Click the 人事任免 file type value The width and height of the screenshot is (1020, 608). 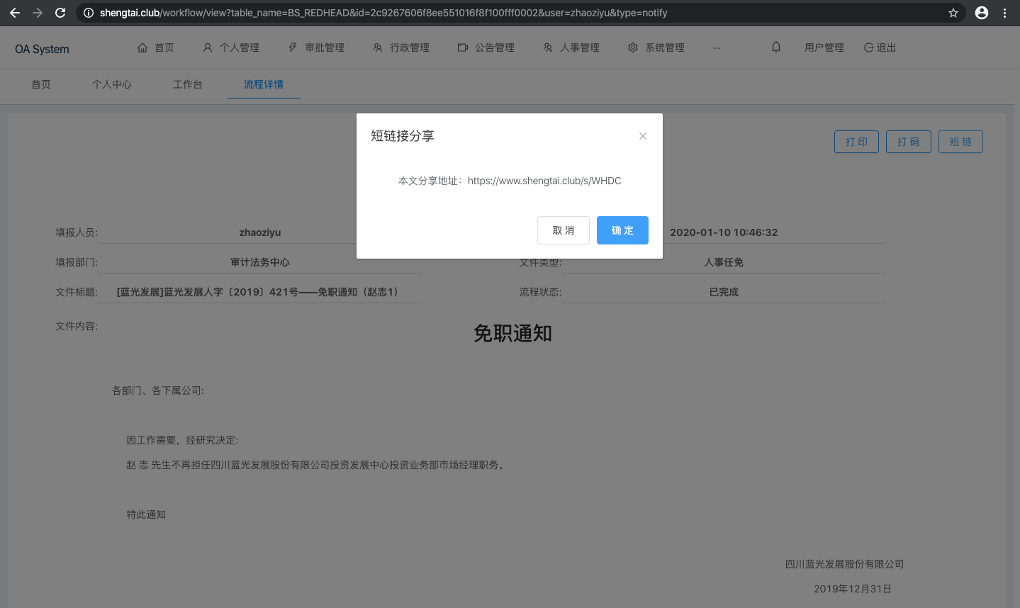[x=724, y=262]
